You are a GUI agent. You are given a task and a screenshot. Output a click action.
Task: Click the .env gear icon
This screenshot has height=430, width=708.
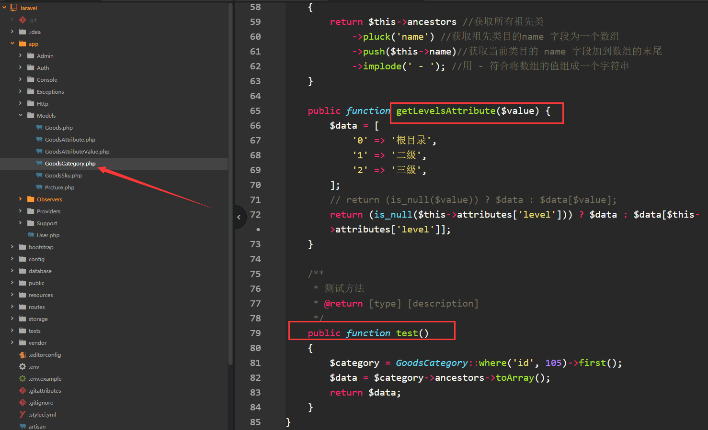tap(23, 366)
